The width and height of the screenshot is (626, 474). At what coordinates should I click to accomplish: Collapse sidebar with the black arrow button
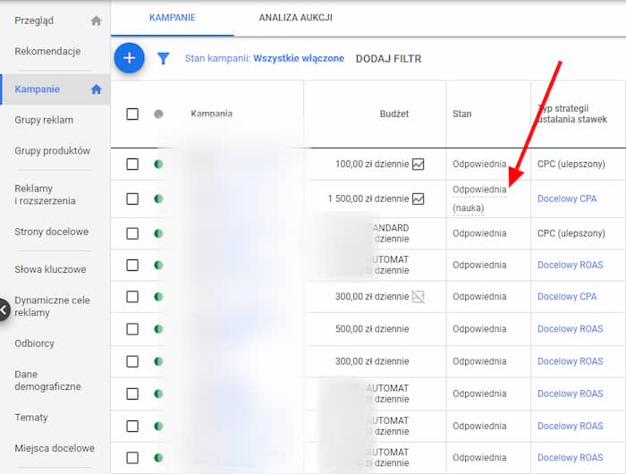(4, 309)
